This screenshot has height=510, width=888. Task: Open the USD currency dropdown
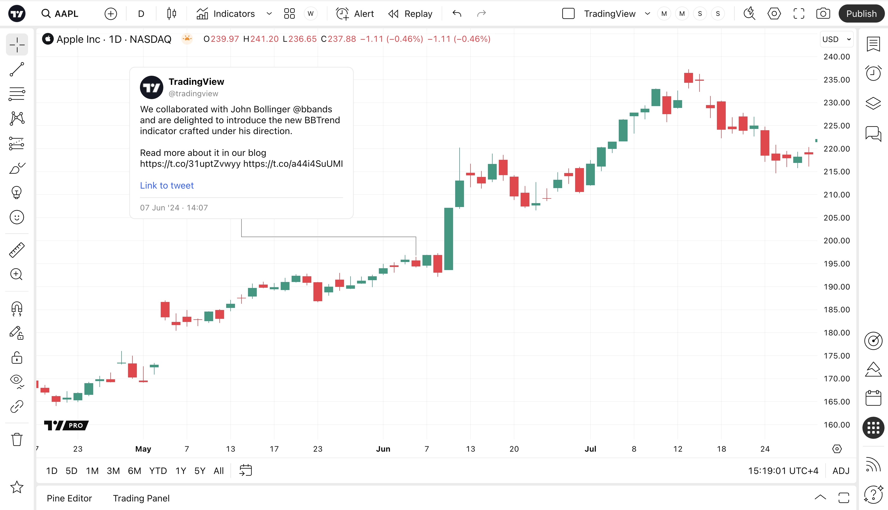coord(837,39)
